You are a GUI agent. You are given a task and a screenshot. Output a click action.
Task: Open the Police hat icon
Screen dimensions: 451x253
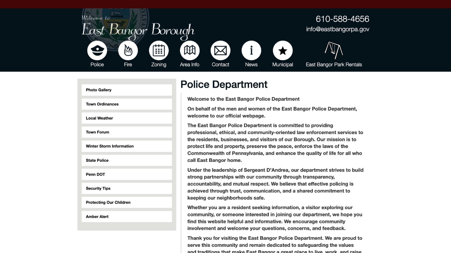click(97, 51)
